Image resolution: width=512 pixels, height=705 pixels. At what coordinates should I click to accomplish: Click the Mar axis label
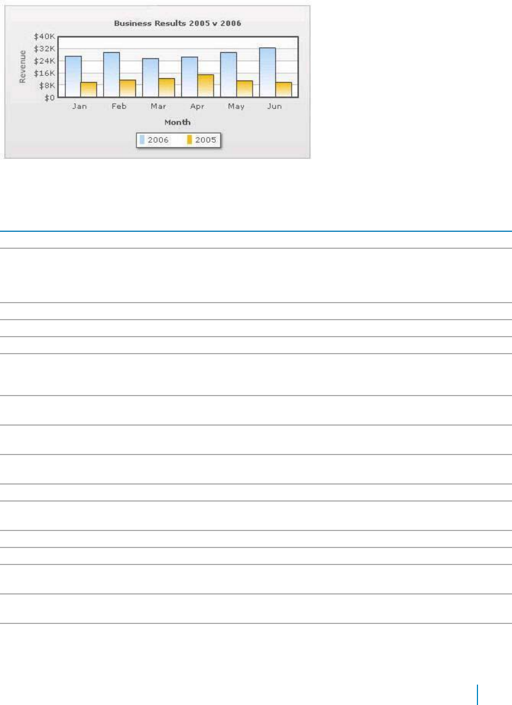[x=158, y=107]
